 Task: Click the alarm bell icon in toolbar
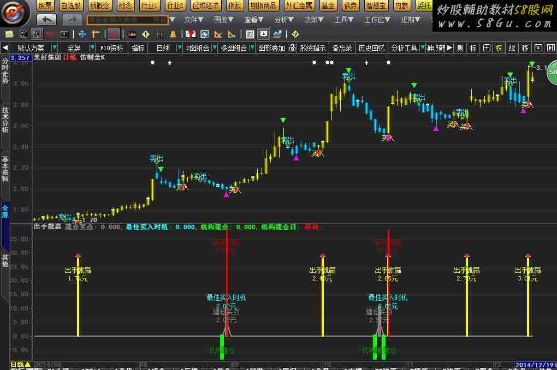[173, 34]
